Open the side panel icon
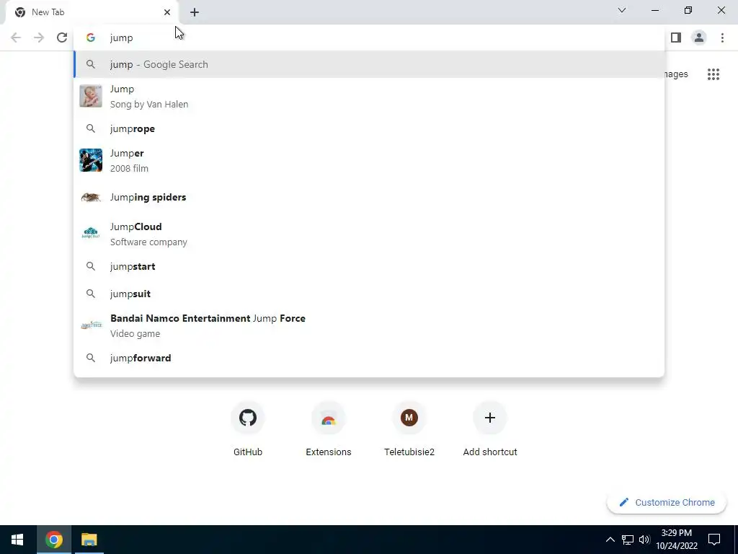The width and height of the screenshot is (738, 554). [676, 38]
